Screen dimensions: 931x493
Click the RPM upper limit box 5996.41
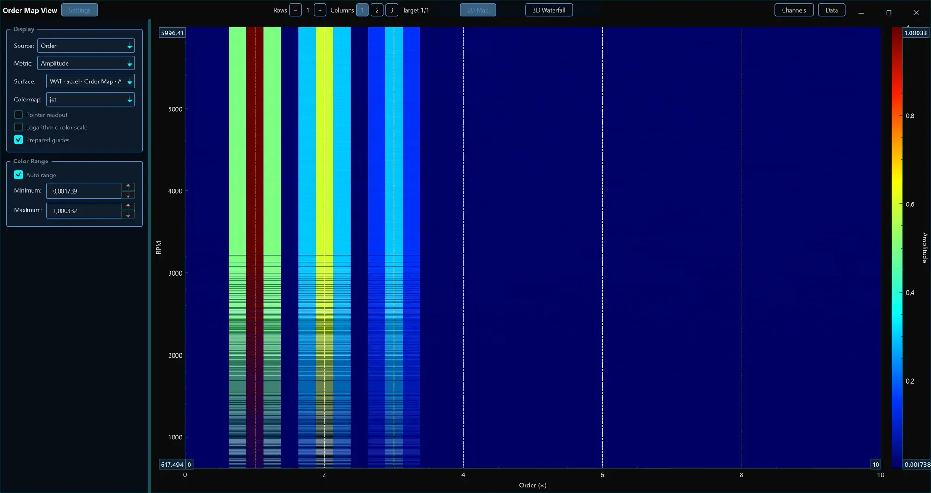point(172,33)
